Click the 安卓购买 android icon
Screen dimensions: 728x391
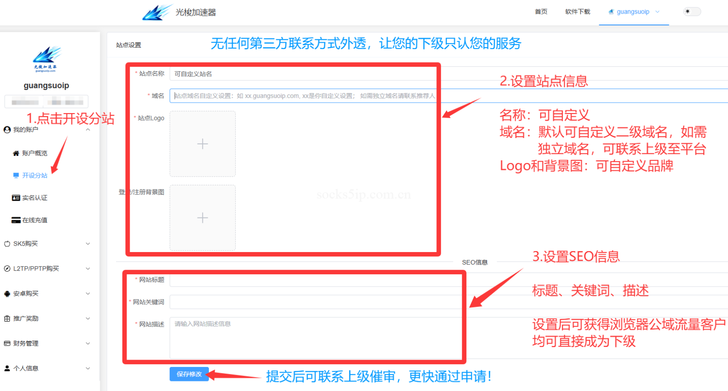7,294
